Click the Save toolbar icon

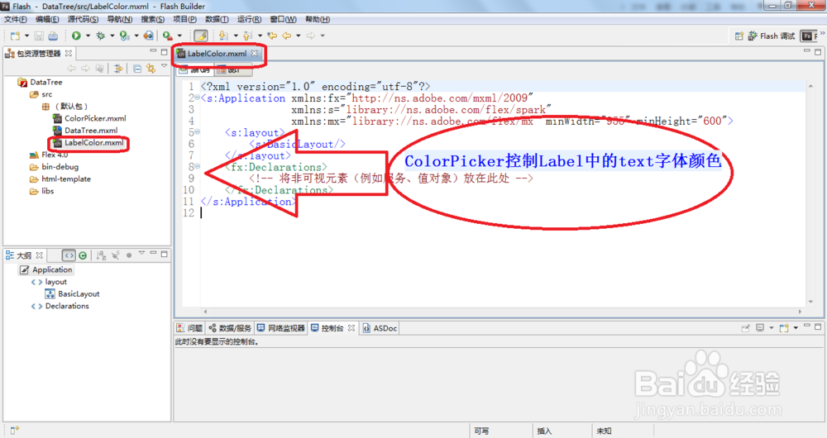(39, 36)
